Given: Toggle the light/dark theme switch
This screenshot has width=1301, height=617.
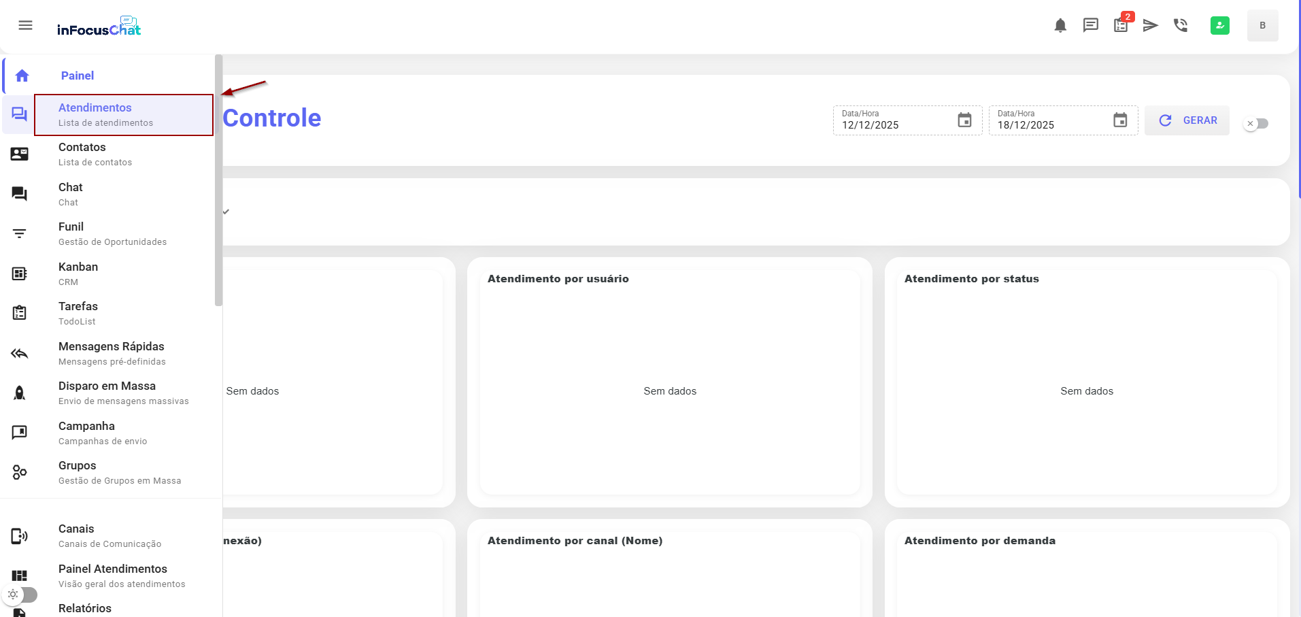Looking at the screenshot, I should point(21,595).
